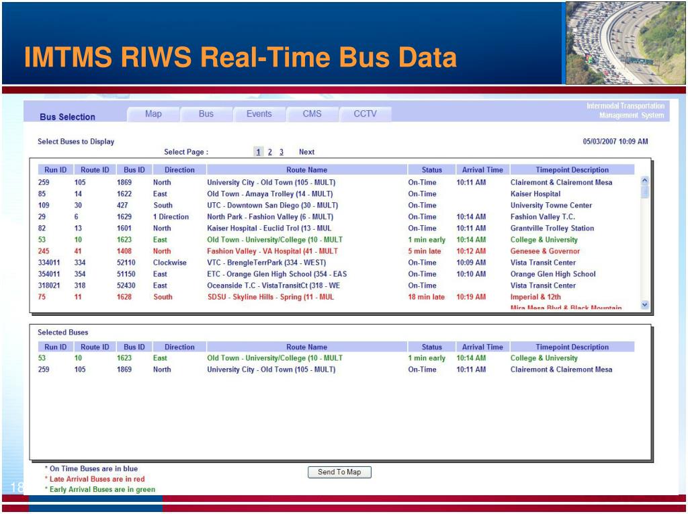Image resolution: width=688 pixels, height=514 pixels.
Task: Select row 'ETC - Orange Glen High School (354 - EAS'
Action: (336, 274)
